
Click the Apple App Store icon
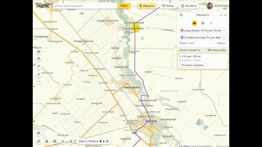[101, 141]
